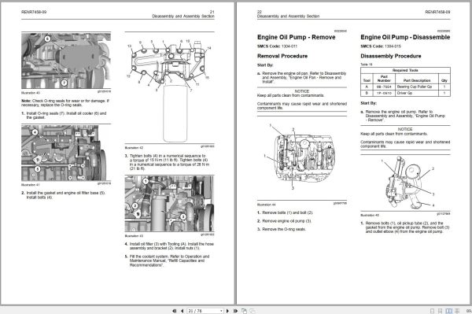The height and width of the screenshot is (314, 472).
Task: Click the Disassembly Procedure subheading
Action: point(391,56)
